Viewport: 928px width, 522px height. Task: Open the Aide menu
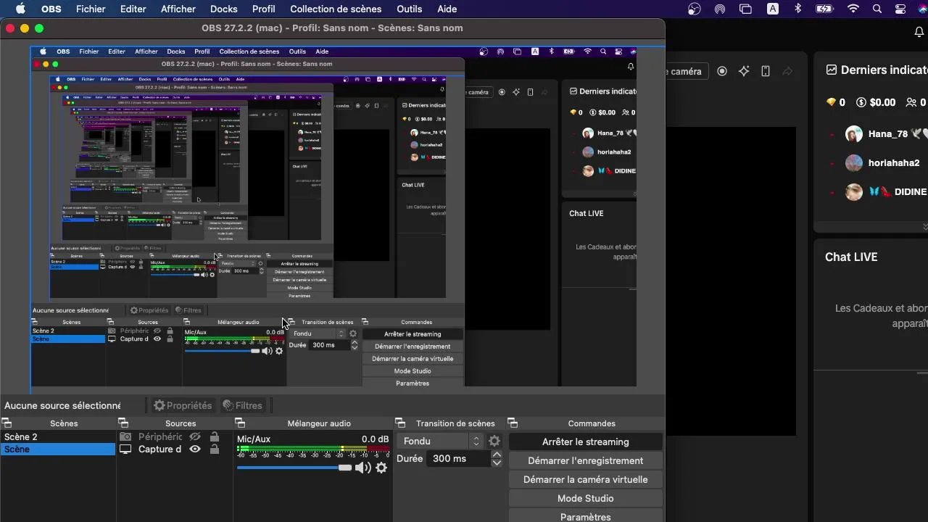(x=447, y=9)
